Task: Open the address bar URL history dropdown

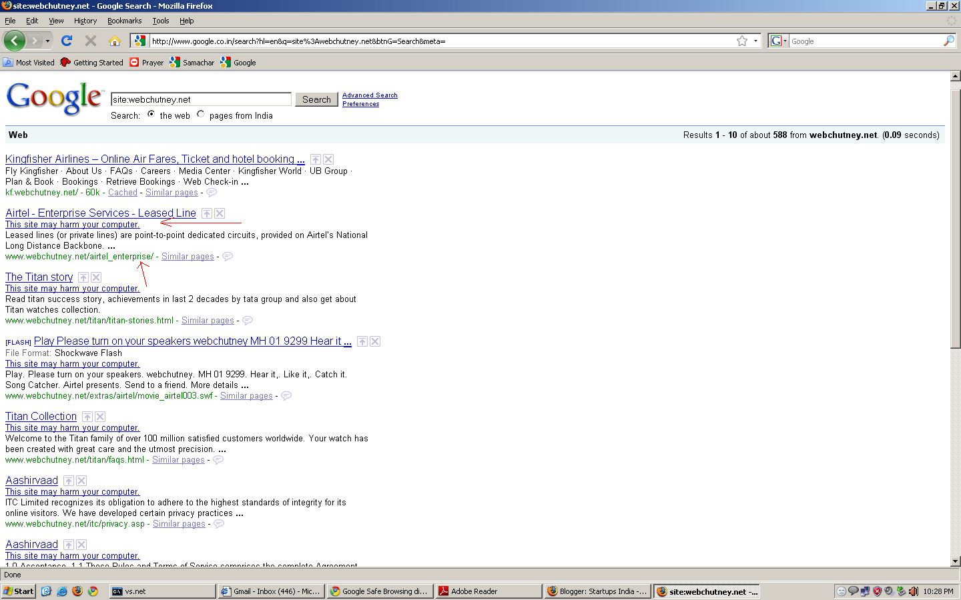Action: [x=755, y=41]
